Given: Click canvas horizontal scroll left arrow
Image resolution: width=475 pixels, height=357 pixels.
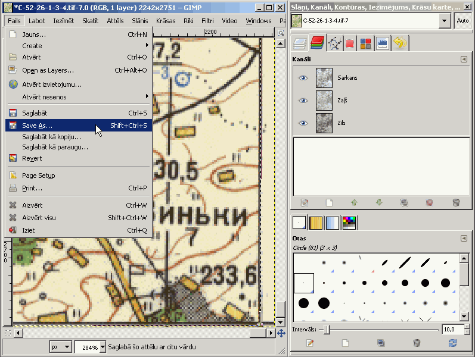Looking at the screenshot, I should (x=18, y=333).
